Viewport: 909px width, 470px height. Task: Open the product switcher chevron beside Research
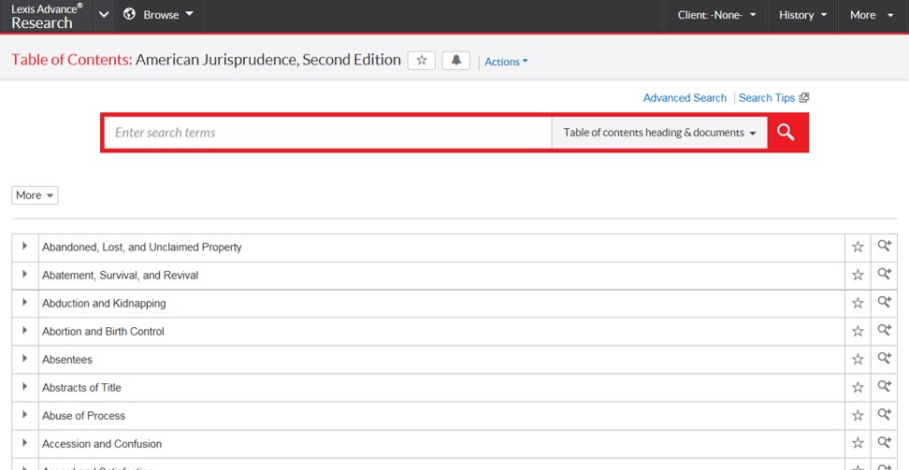(104, 15)
